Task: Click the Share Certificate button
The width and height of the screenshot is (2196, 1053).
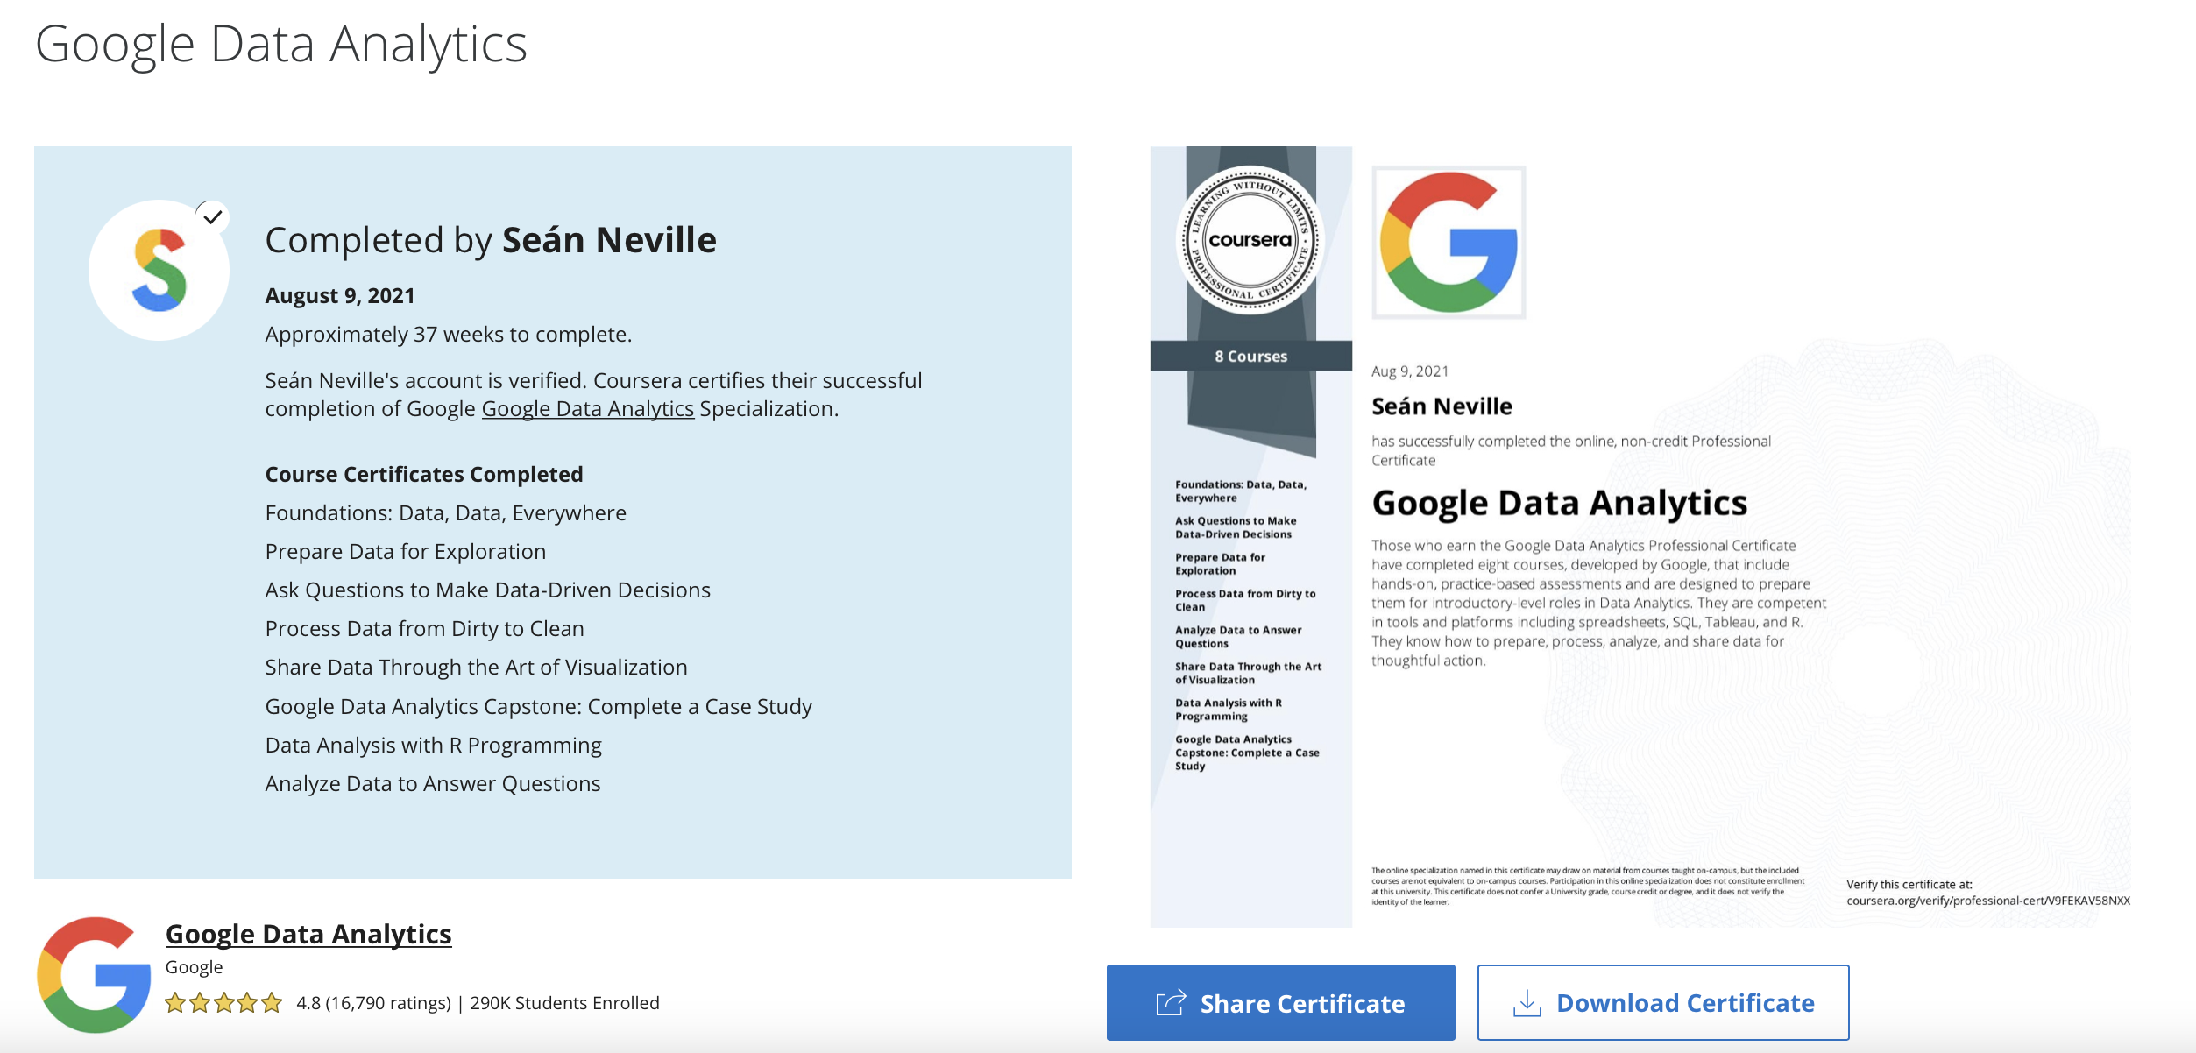Action: pos(1280,1002)
